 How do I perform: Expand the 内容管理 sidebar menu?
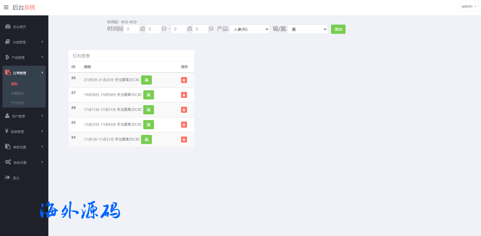[24, 42]
